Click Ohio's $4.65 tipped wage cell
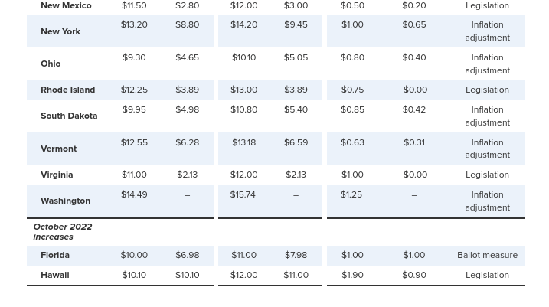 [187, 57]
